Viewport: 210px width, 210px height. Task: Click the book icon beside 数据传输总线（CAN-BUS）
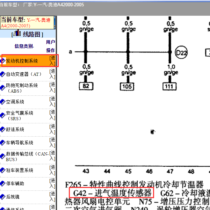click(x=3, y=156)
